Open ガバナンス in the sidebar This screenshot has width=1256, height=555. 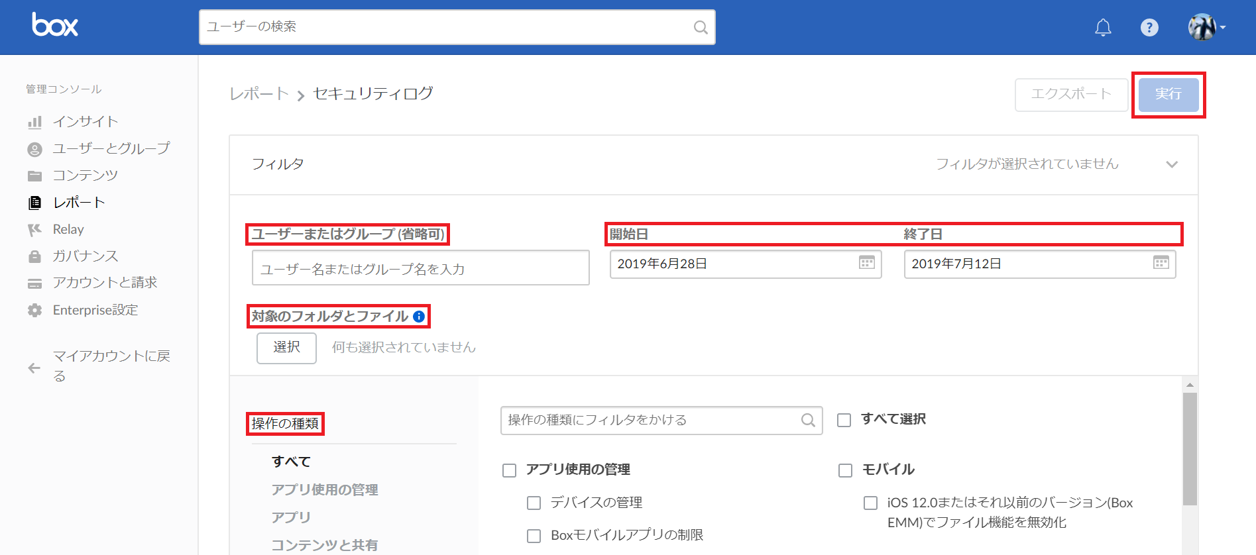click(86, 256)
